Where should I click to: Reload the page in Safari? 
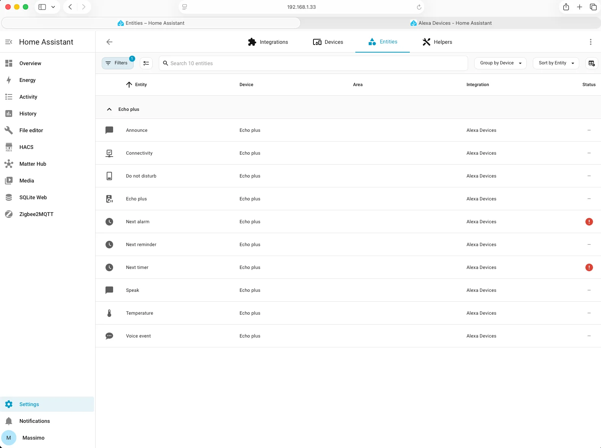tap(419, 7)
